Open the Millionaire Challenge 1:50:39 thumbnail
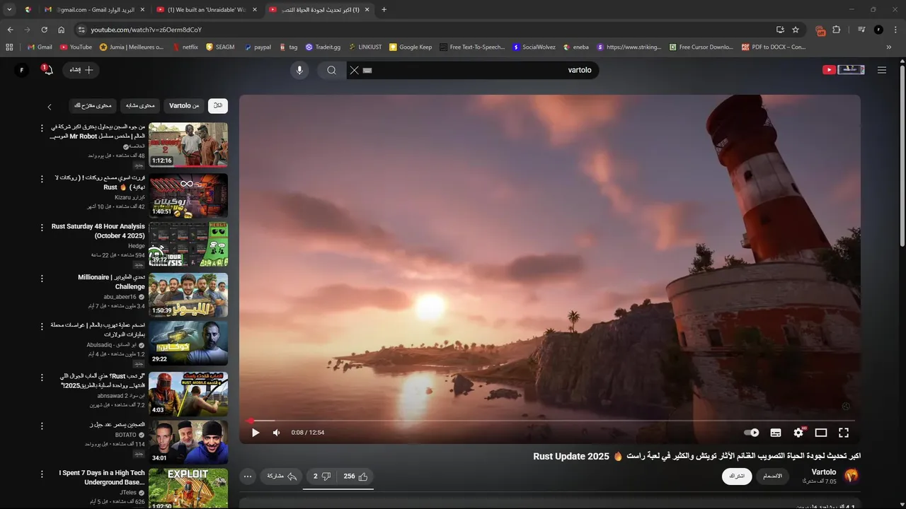The image size is (906, 509). pos(188,295)
